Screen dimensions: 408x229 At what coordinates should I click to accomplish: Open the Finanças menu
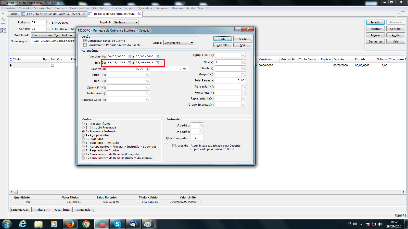point(60,8)
